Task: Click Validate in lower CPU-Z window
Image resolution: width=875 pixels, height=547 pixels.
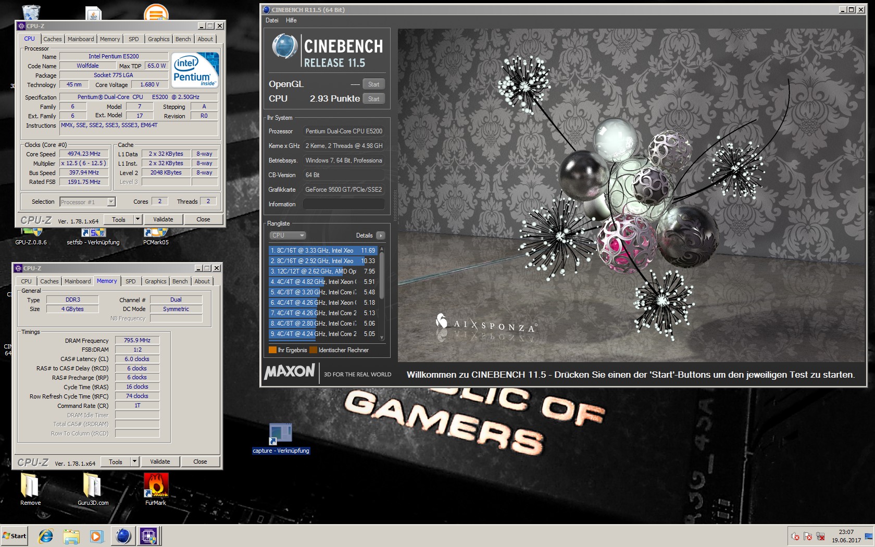Action: pyautogui.click(x=160, y=462)
